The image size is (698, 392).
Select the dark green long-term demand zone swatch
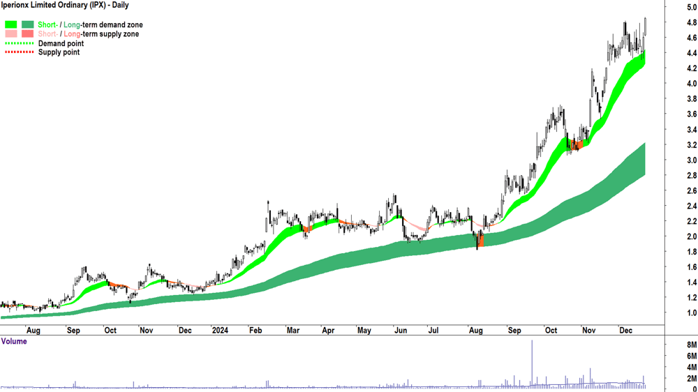click(28, 24)
